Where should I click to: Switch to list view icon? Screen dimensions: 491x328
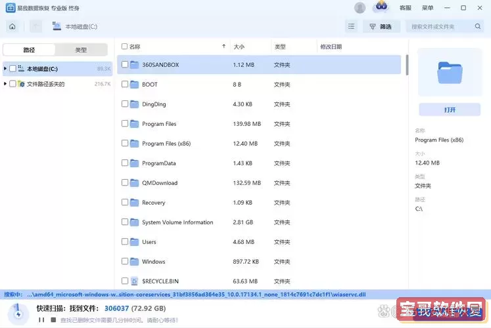coord(352,26)
